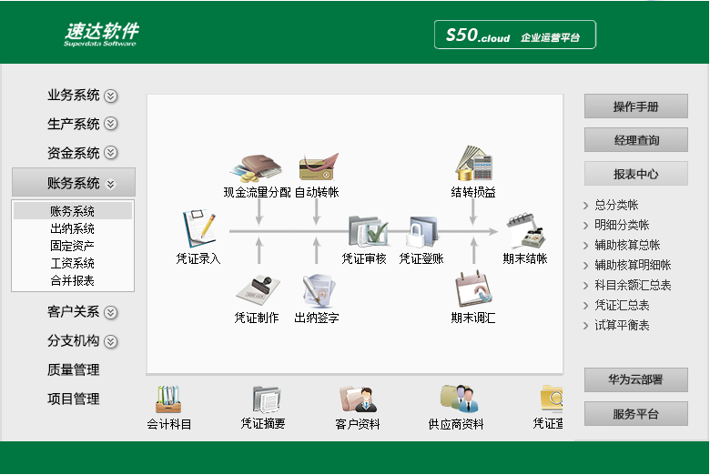Click the 凭证登账 padlock icon

pyautogui.click(x=423, y=231)
